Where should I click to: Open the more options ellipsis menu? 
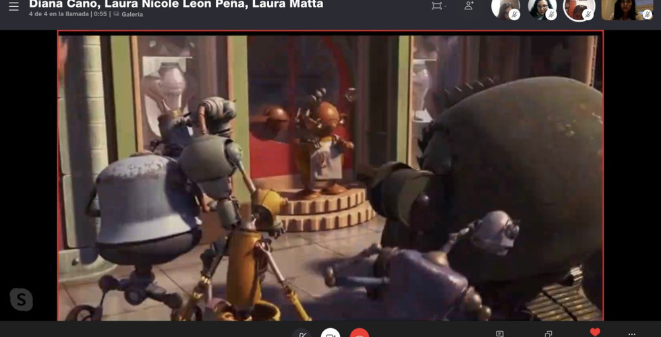point(631,334)
